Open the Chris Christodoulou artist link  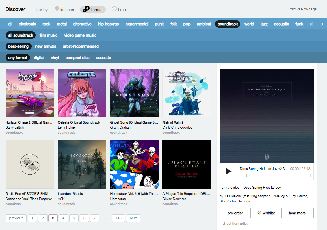coord(178,127)
